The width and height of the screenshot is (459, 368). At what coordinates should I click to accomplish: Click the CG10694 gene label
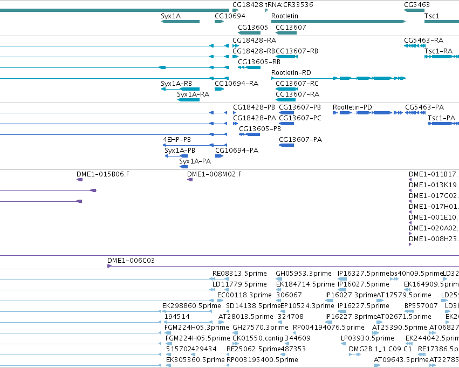click(230, 16)
